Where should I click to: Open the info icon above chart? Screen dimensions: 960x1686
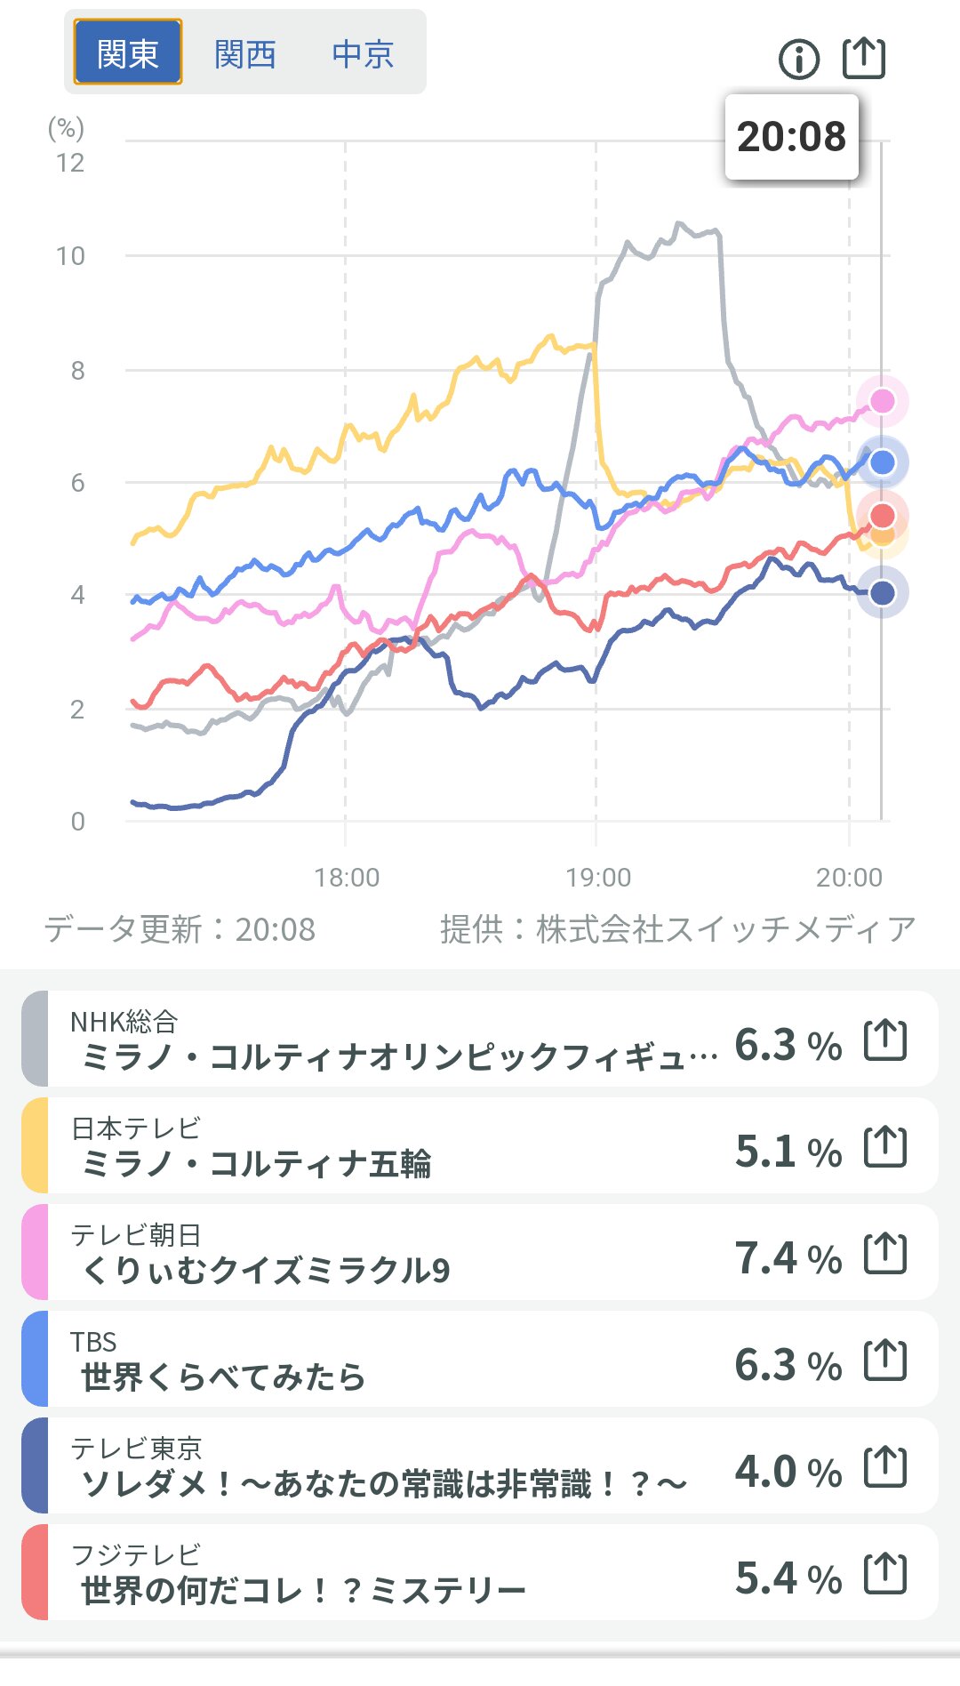click(798, 60)
